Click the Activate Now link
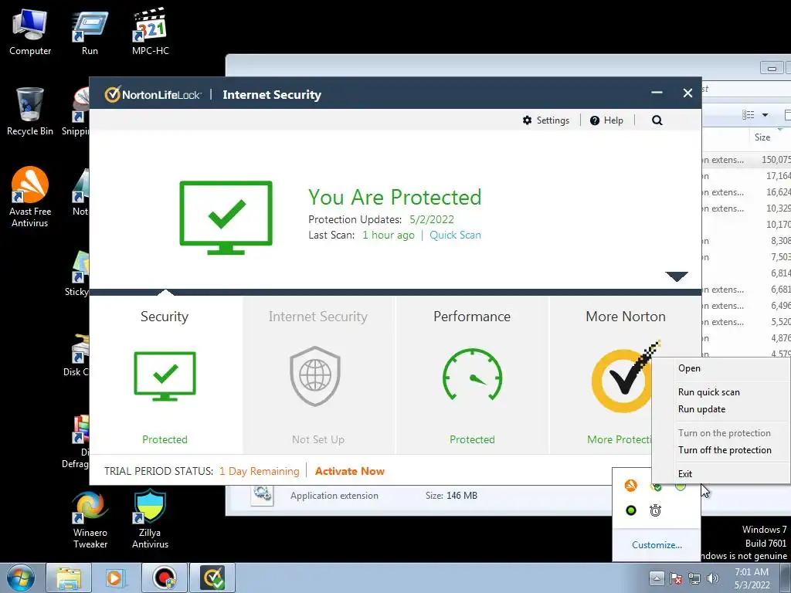 (350, 471)
